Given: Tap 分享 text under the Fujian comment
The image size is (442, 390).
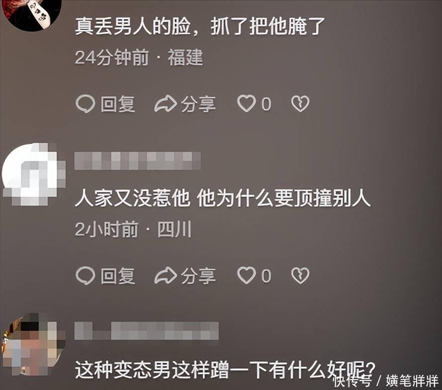Looking at the screenshot, I should pyautogui.click(x=198, y=104).
